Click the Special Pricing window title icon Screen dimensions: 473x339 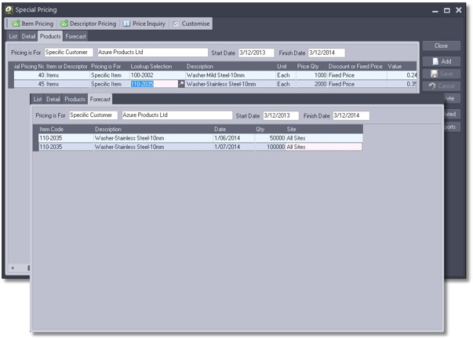click(9, 10)
